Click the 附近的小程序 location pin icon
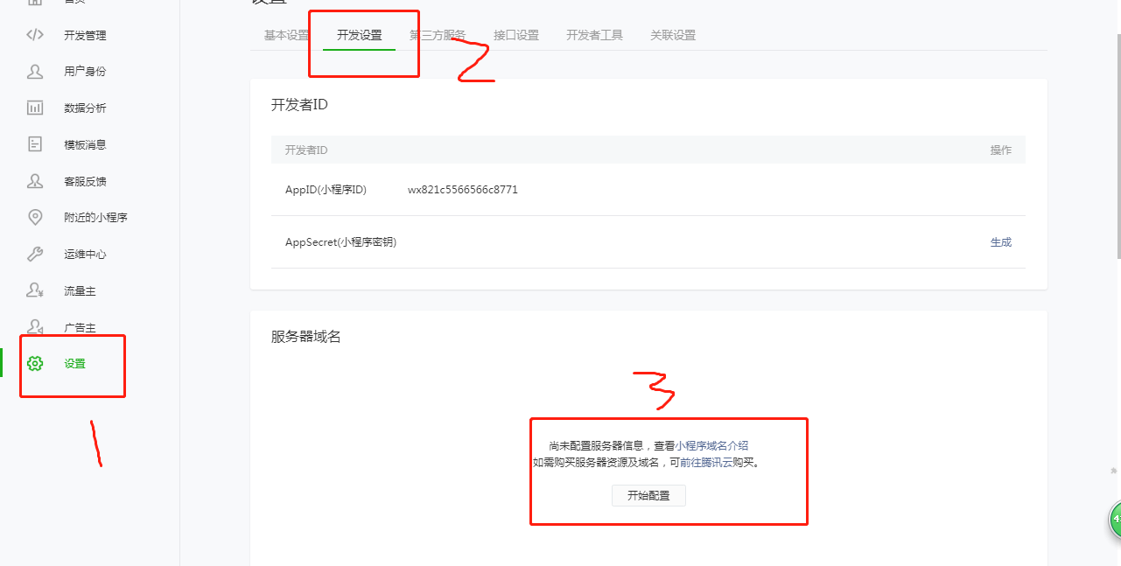This screenshot has height=566, width=1121. [x=35, y=217]
